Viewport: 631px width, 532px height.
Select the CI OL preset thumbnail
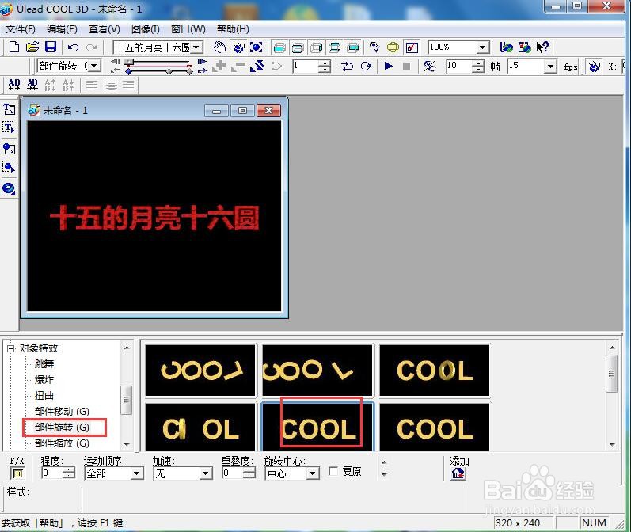tap(200, 427)
